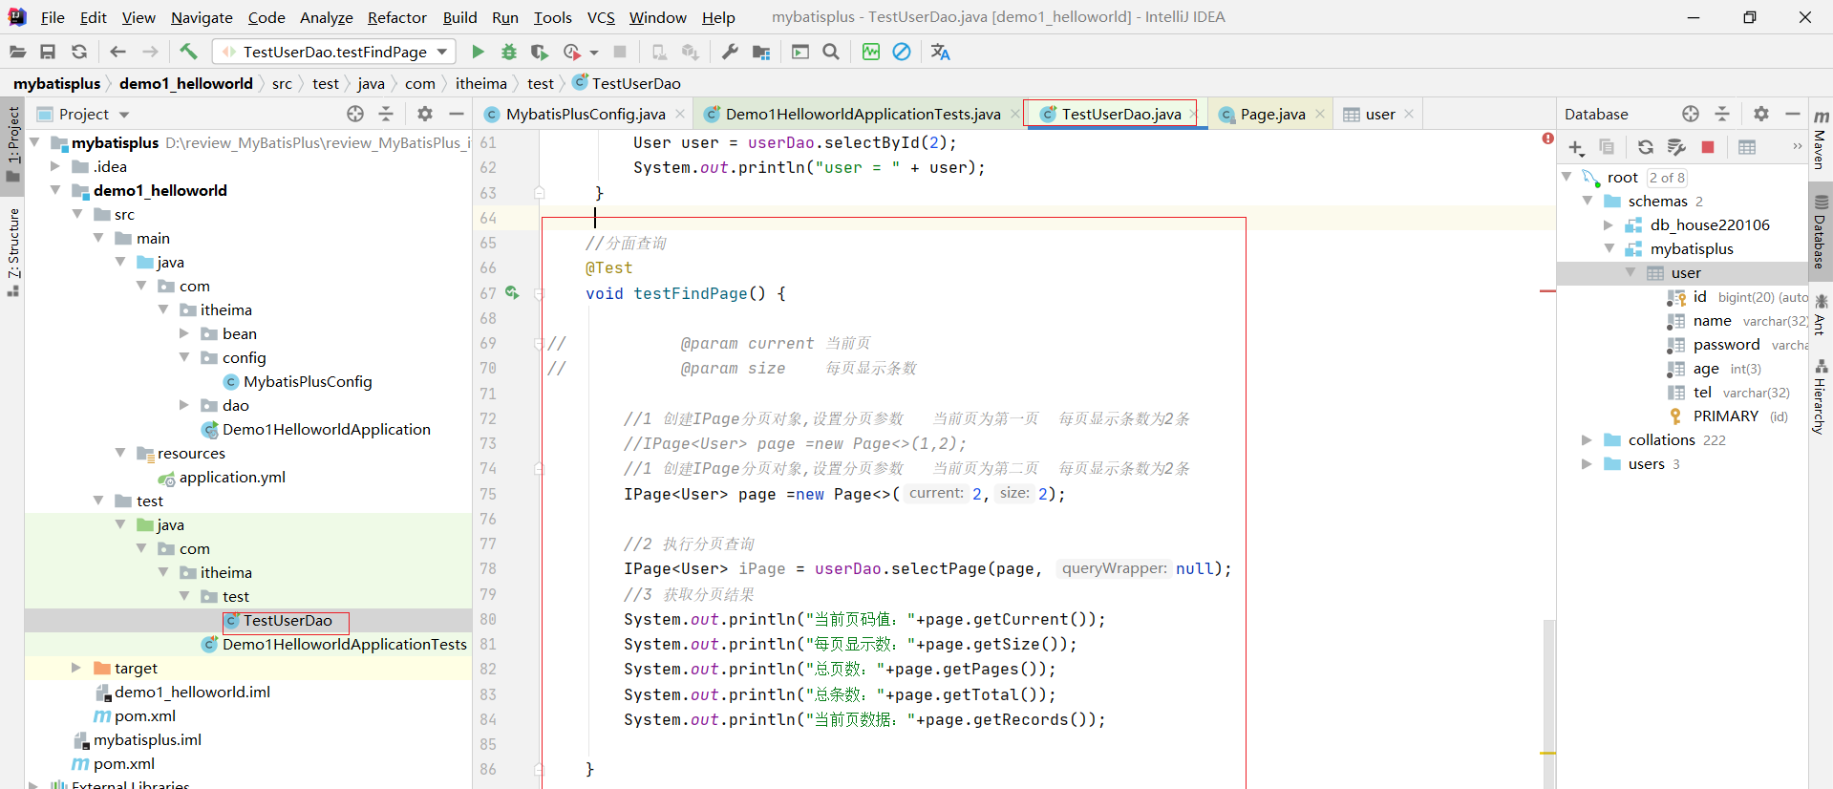Select the password column in Database tree

1726,345
